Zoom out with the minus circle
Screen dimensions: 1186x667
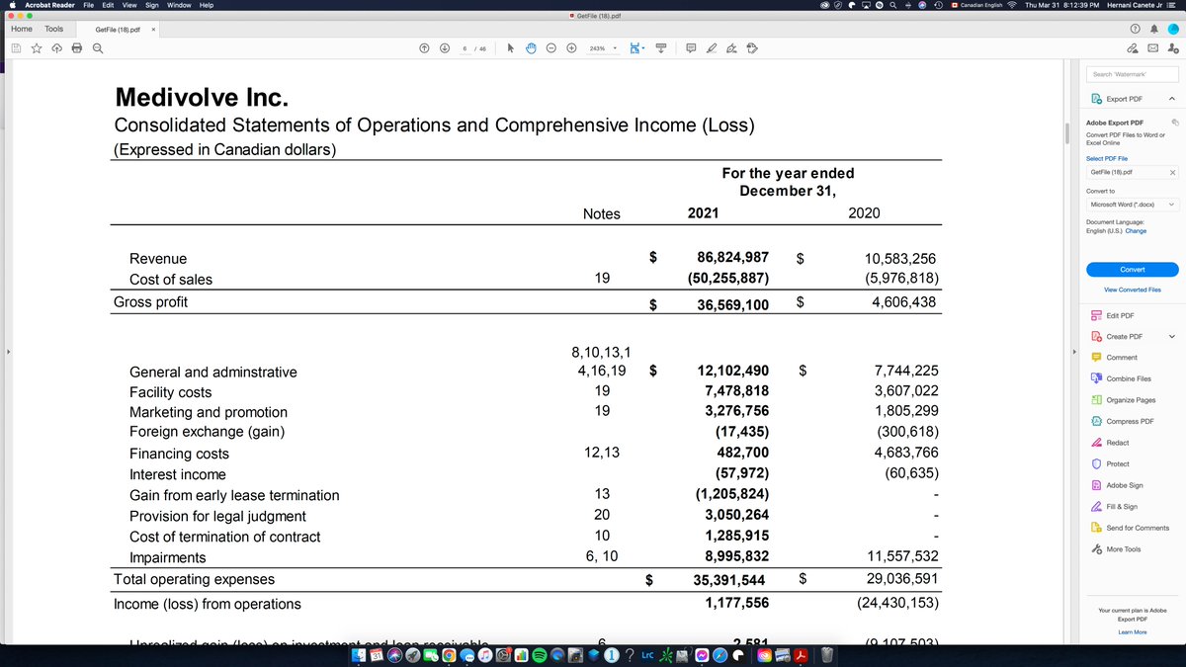point(551,47)
